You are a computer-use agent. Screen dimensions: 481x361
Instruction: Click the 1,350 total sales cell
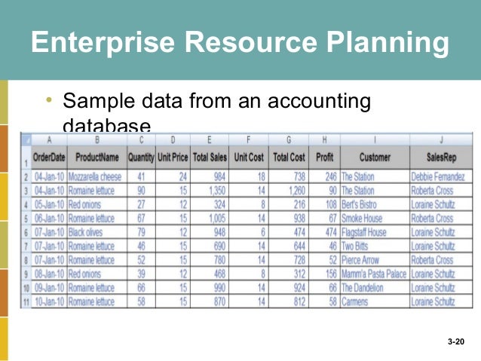(210, 191)
